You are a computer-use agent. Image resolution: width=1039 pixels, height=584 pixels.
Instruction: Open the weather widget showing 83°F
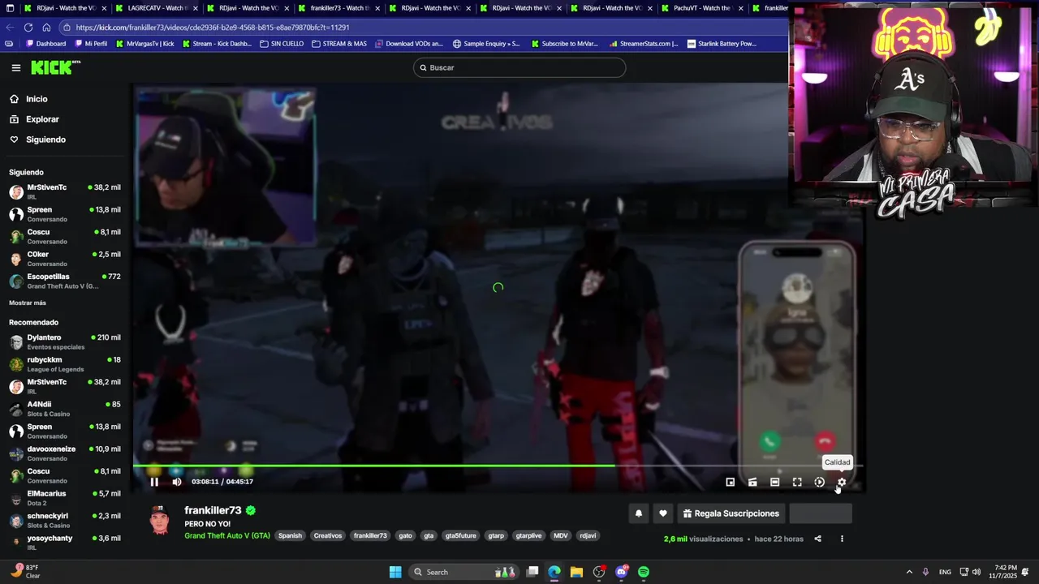[24, 572]
